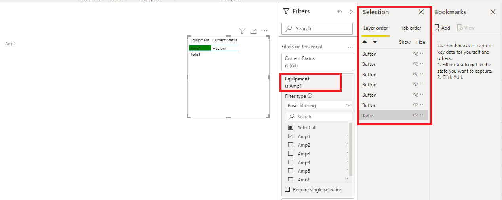The image size is (502, 200).
Task: Open focus mode icon above the table visual
Action: pos(253,31)
